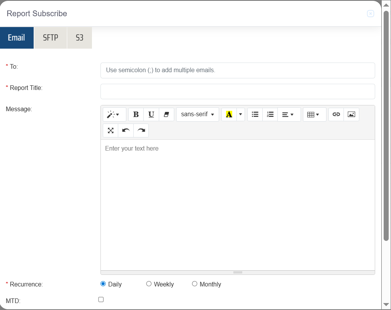Undo the last edit in message

(126, 130)
